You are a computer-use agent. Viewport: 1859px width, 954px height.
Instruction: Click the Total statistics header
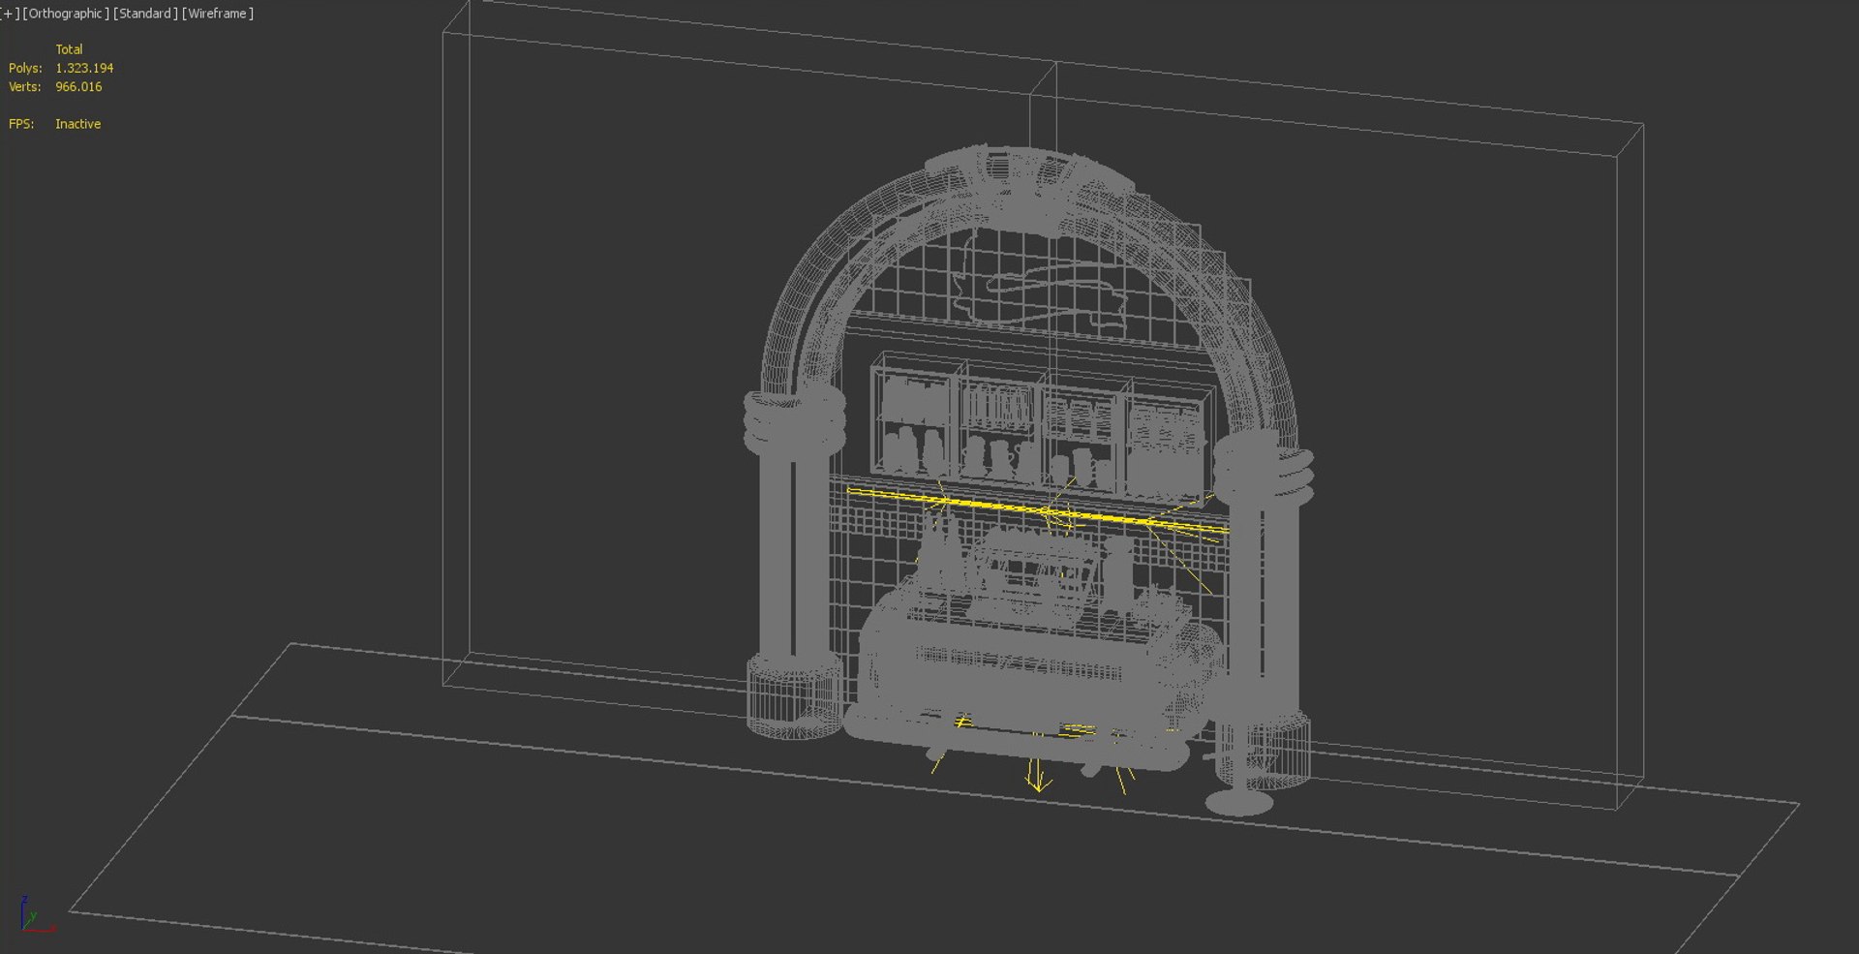(x=69, y=49)
